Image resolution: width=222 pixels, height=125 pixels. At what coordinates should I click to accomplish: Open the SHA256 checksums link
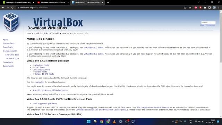[x=42, y=90]
